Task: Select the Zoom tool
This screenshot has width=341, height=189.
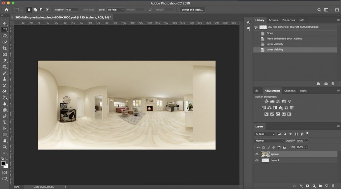Action: pos(5,147)
